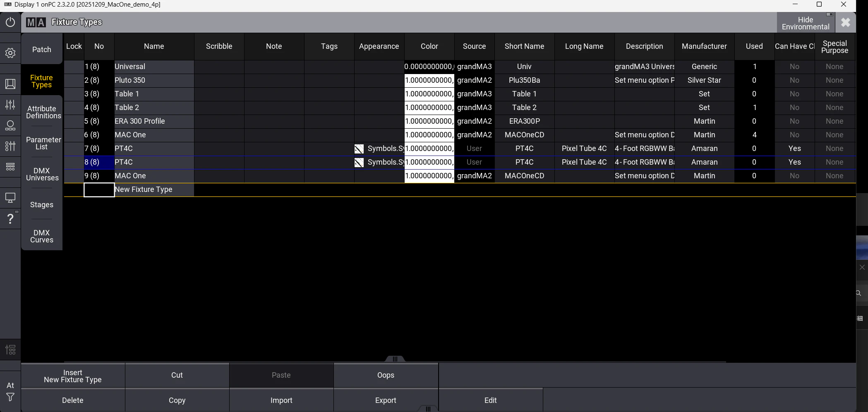
Task: Select the Universal fixture name
Action: click(x=154, y=67)
